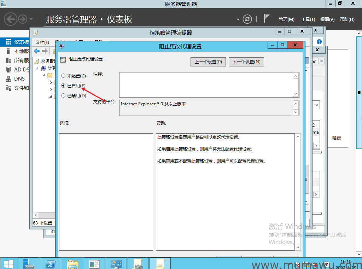Click the blue help question mark icon
The height and width of the screenshot is (269, 362).
pyautogui.click(x=319, y=42)
